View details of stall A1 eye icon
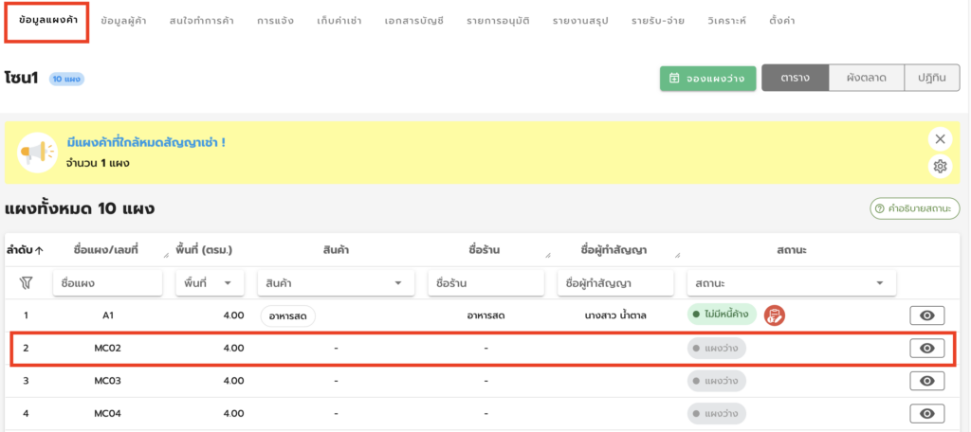 [x=927, y=315]
